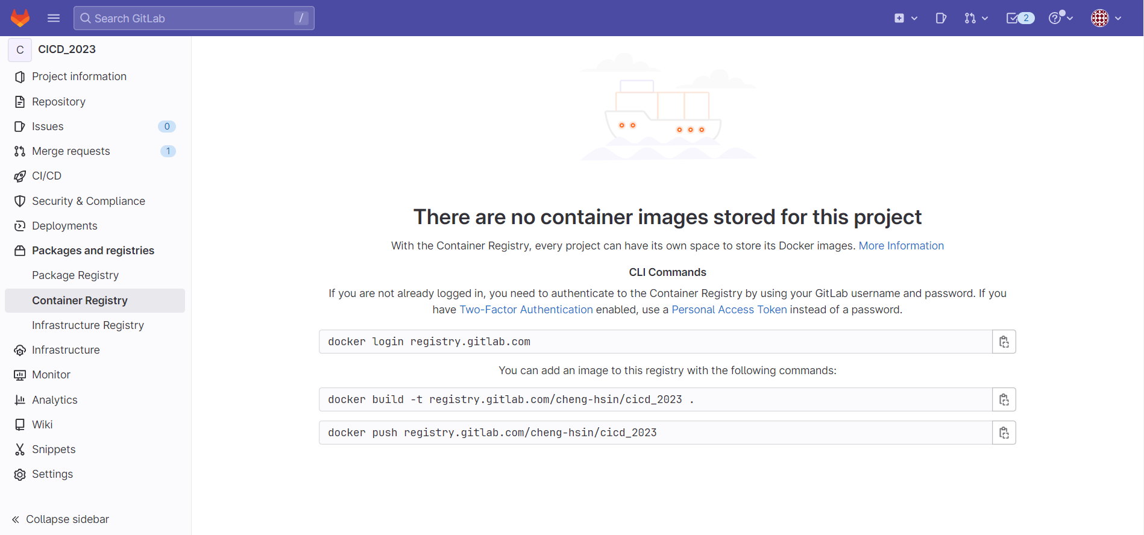Expand the create new dropdown
1144x535 pixels.
[x=905, y=18]
